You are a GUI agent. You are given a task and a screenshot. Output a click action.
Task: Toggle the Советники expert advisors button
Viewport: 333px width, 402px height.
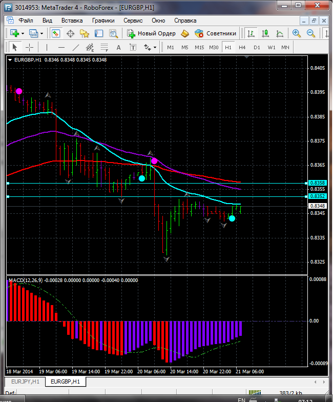tap(215, 33)
